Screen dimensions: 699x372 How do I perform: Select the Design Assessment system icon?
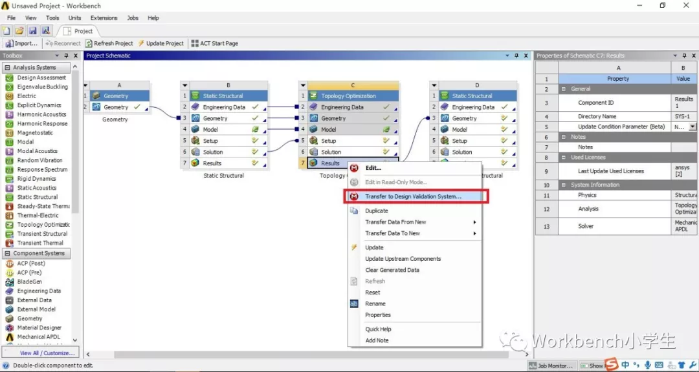pos(9,77)
